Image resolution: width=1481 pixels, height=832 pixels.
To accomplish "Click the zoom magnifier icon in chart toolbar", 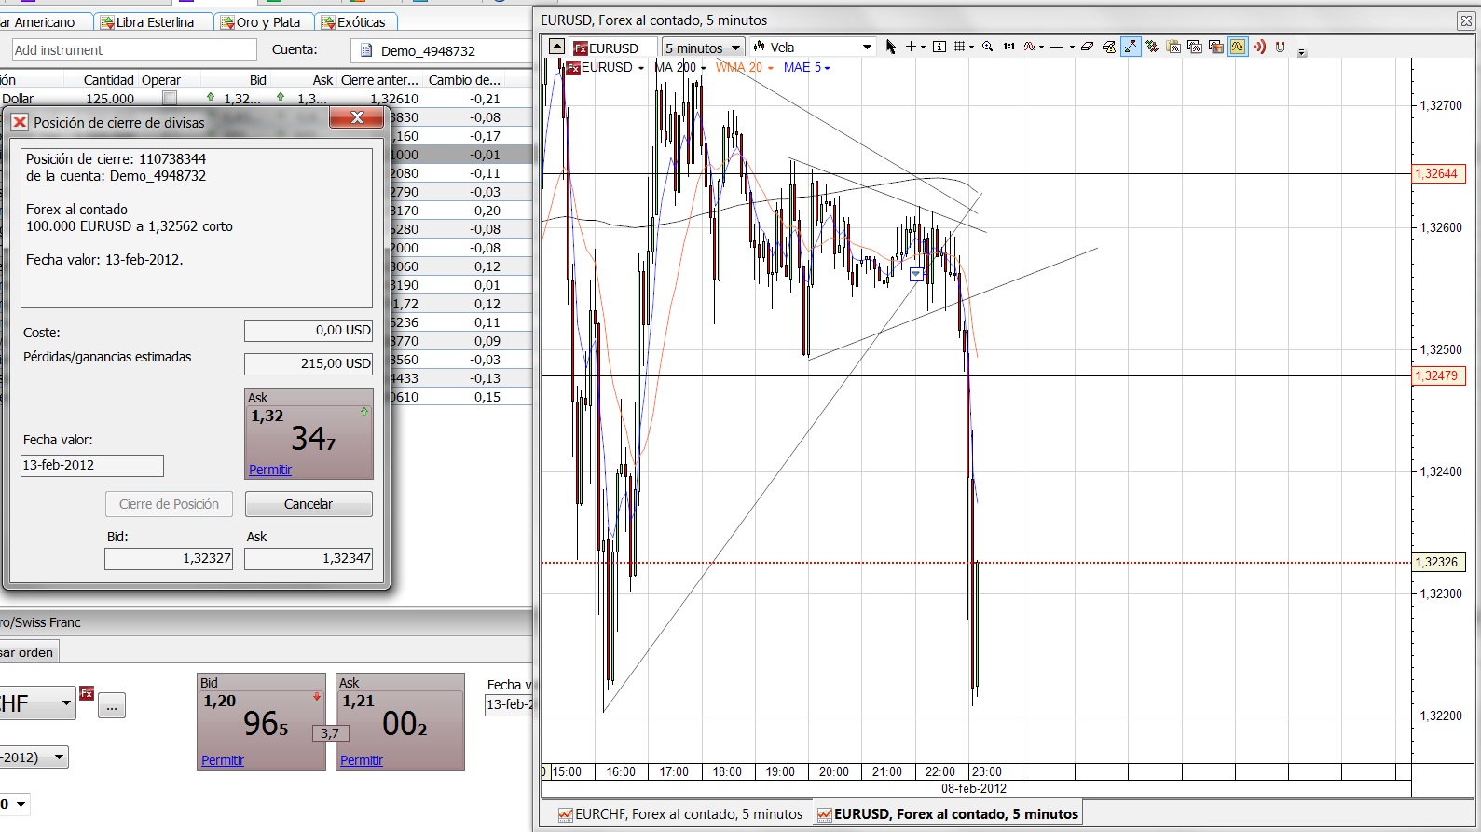I will tap(987, 47).
